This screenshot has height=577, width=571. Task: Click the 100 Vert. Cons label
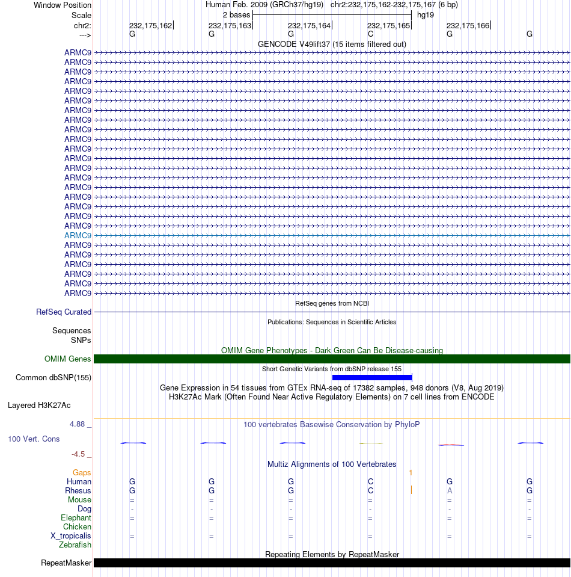(x=34, y=439)
